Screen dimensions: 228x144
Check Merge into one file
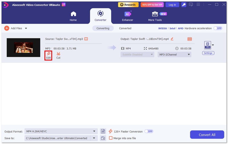tap(111, 138)
